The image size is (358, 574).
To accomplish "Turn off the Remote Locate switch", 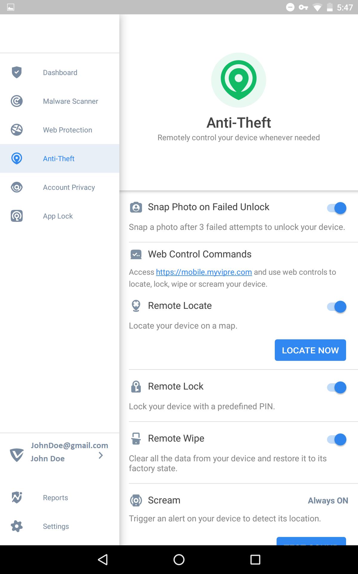I will (x=337, y=306).
